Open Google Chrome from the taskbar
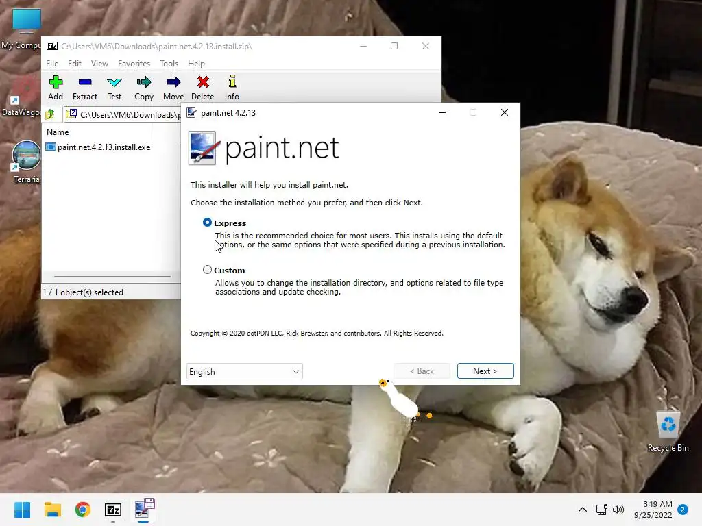702x526 pixels. tap(83, 510)
